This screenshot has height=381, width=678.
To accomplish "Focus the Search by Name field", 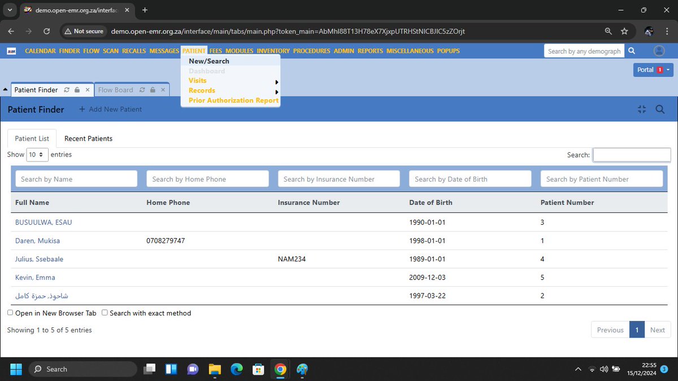I will click(x=76, y=179).
